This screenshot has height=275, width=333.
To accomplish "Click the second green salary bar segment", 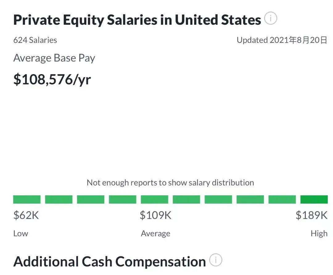I will click(x=59, y=199).
